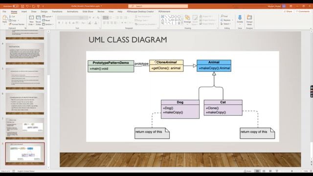The height and width of the screenshot is (176, 313).
Task: Click the Align Left icon
Action: point(104,23)
